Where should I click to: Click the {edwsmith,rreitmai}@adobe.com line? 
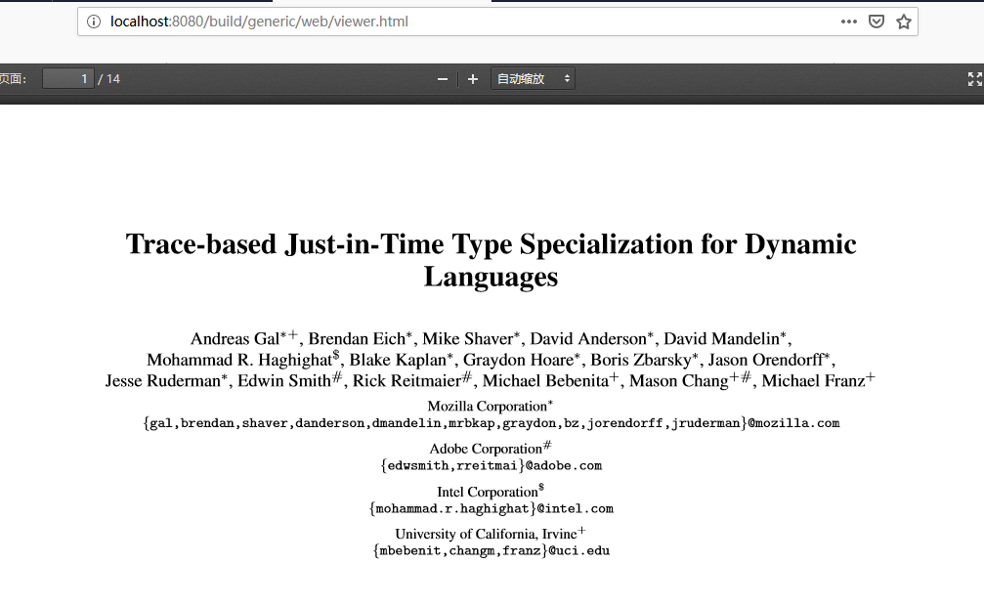(x=492, y=466)
